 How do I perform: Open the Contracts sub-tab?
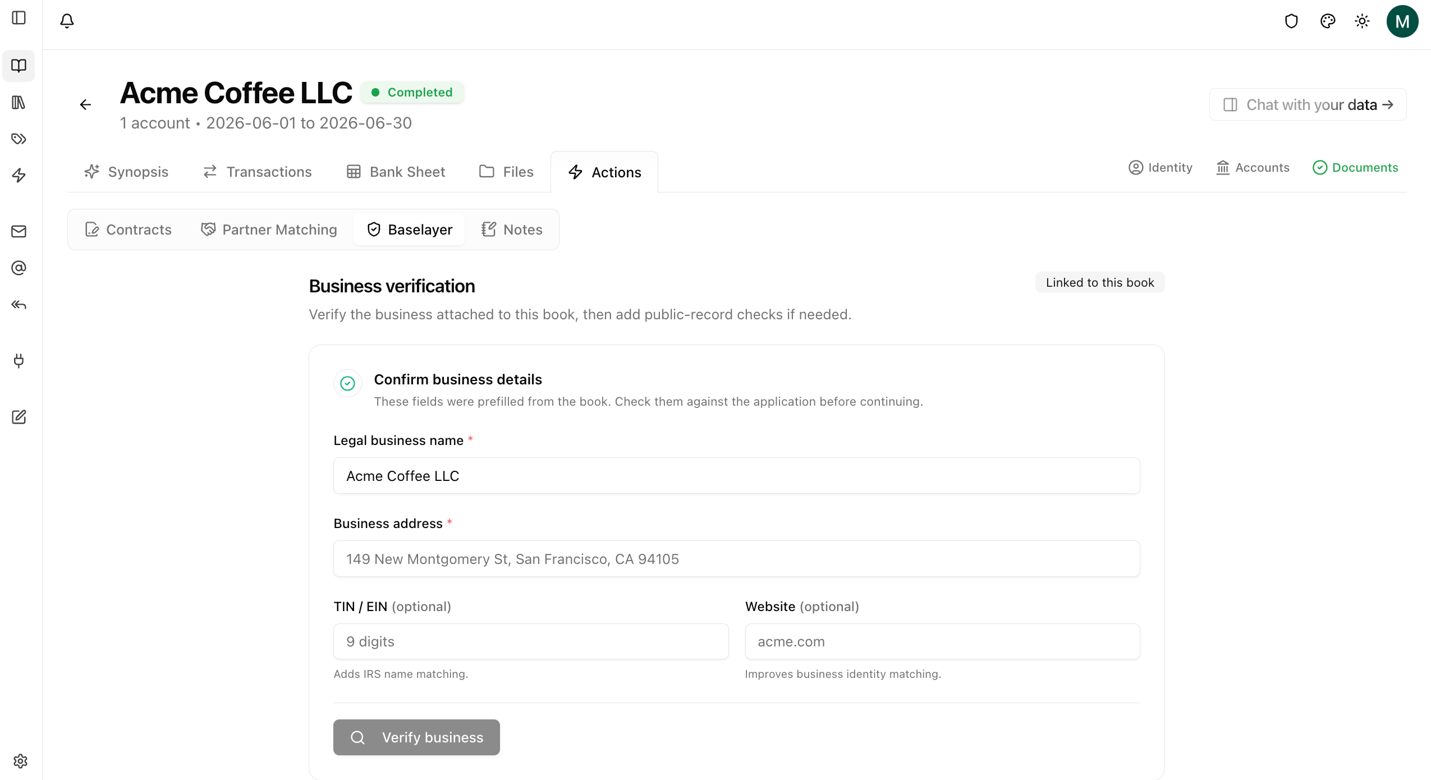[128, 230]
